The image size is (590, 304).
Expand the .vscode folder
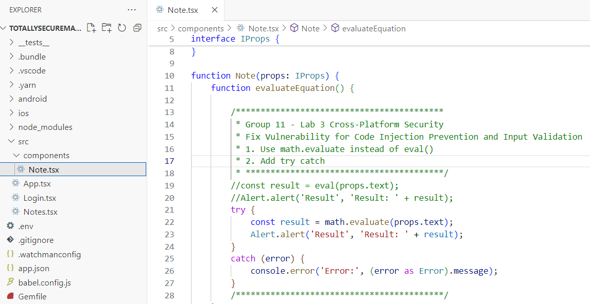[x=12, y=70]
